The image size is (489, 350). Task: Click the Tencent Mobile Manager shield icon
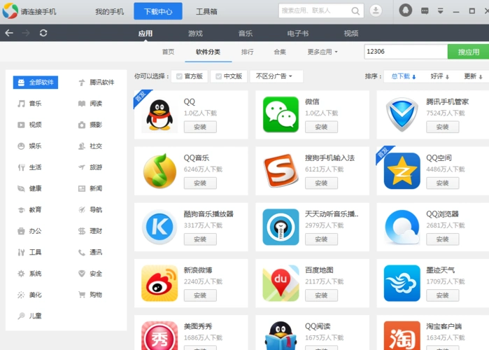[402, 115]
